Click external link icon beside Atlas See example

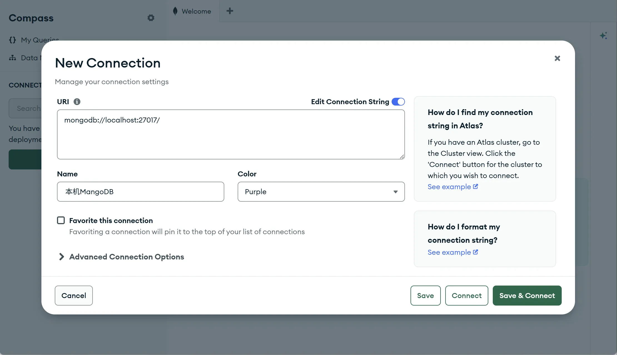[x=476, y=186]
